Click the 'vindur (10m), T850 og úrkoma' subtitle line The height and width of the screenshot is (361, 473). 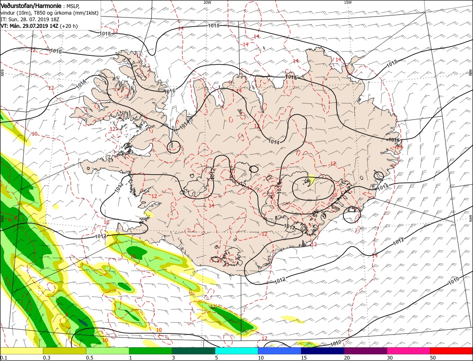(49, 13)
